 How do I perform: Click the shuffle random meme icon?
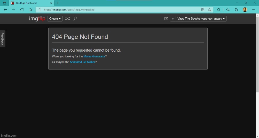pos(67,19)
